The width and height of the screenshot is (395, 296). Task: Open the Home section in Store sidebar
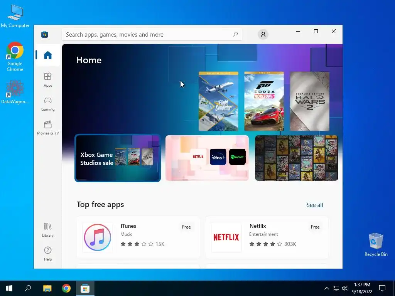click(48, 55)
